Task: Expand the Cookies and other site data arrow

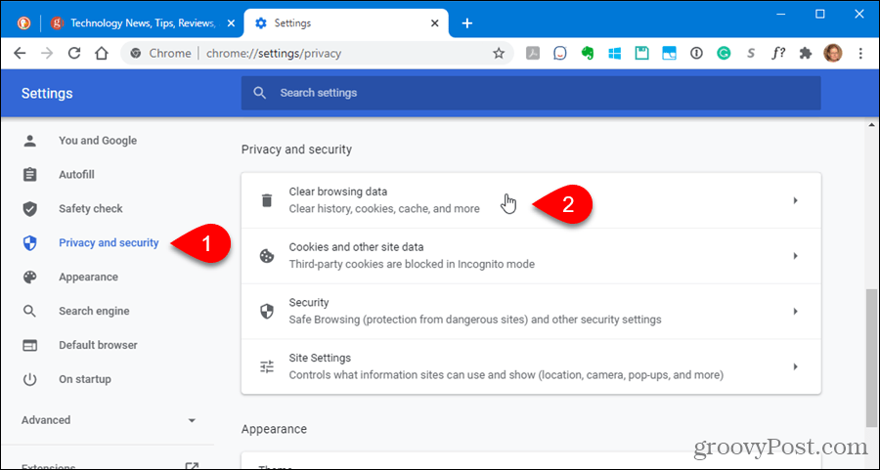Action: pyautogui.click(x=795, y=256)
